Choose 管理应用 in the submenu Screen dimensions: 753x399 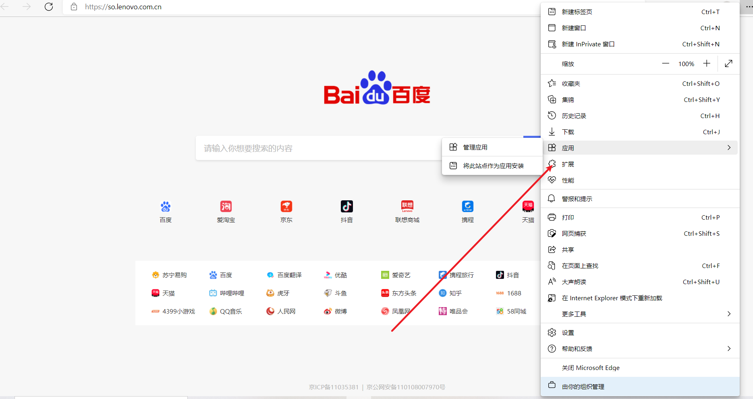pos(475,148)
